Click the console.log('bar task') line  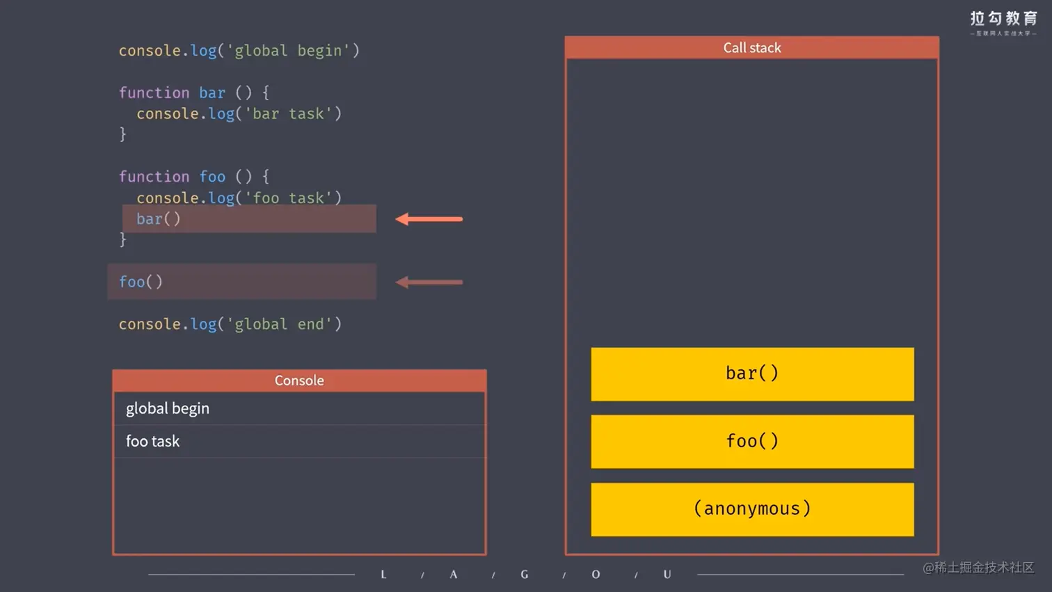click(x=239, y=113)
